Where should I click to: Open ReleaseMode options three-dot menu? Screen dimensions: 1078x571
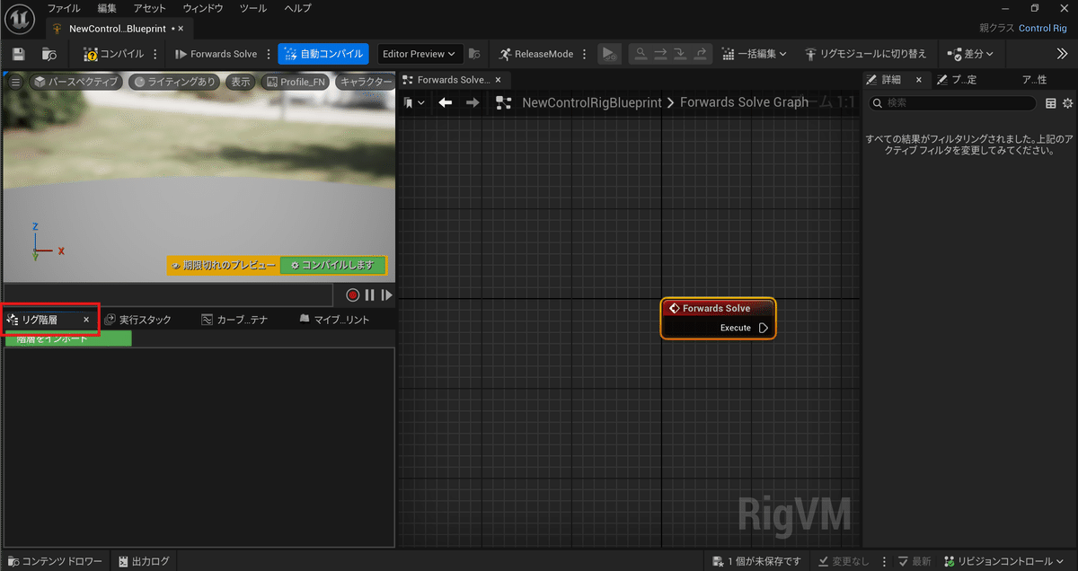pyautogui.click(x=585, y=54)
